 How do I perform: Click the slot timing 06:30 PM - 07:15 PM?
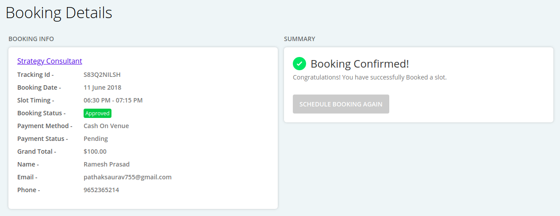(x=113, y=100)
